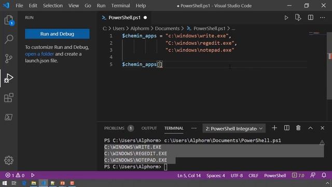
Task: Click the errors and warnings status indicator
Action: 15,176
